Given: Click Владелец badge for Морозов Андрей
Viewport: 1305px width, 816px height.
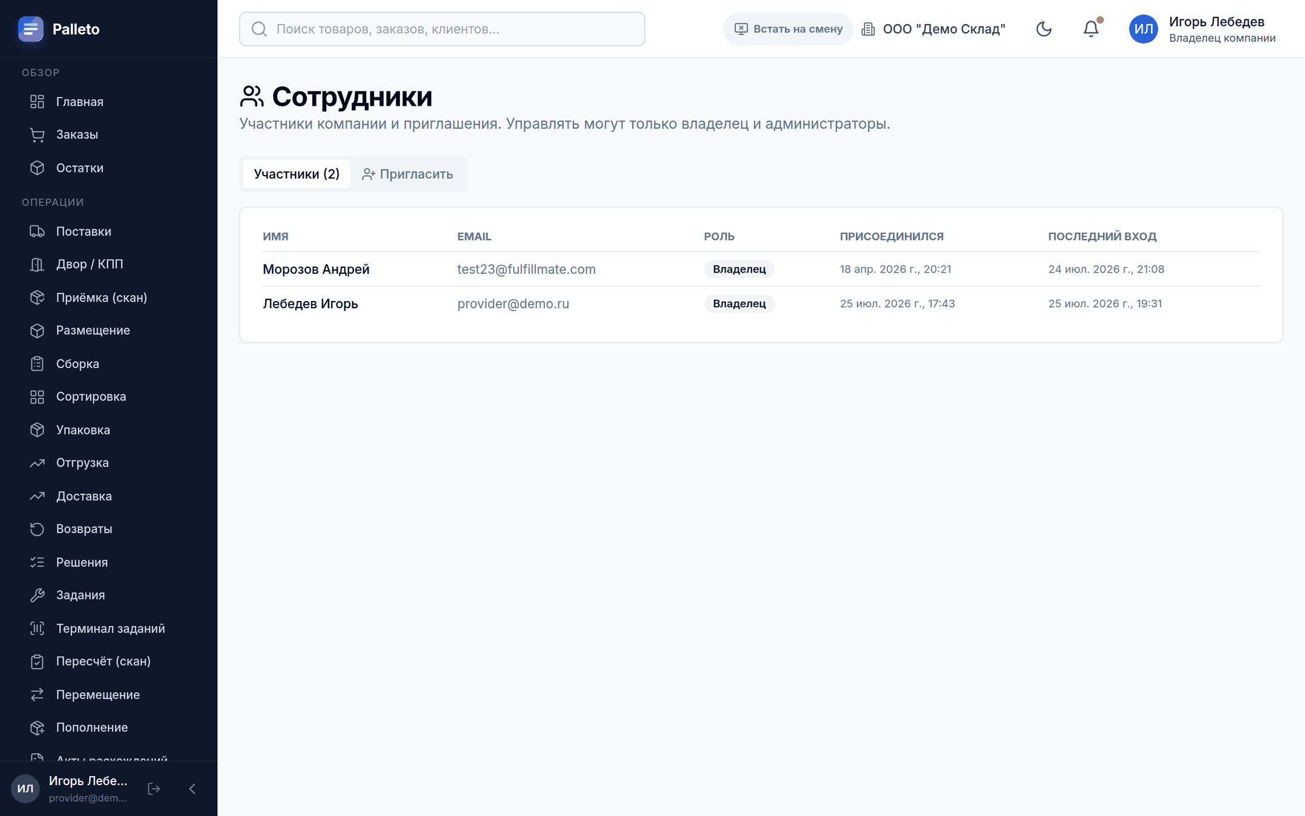Looking at the screenshot, I should click(739, 269).
